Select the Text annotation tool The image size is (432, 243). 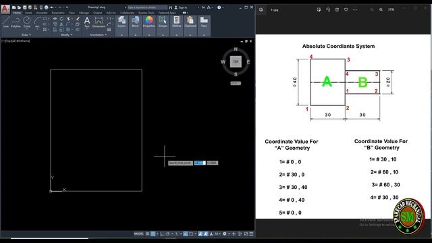coord(87,22)
